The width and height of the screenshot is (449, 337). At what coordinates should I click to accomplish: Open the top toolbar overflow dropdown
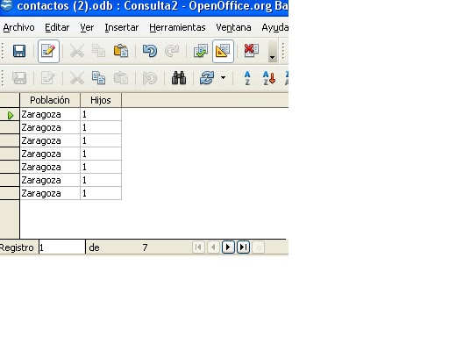(x=272, y=51)
